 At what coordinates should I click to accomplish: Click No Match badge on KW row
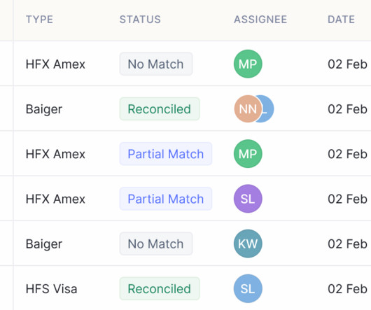156,244
